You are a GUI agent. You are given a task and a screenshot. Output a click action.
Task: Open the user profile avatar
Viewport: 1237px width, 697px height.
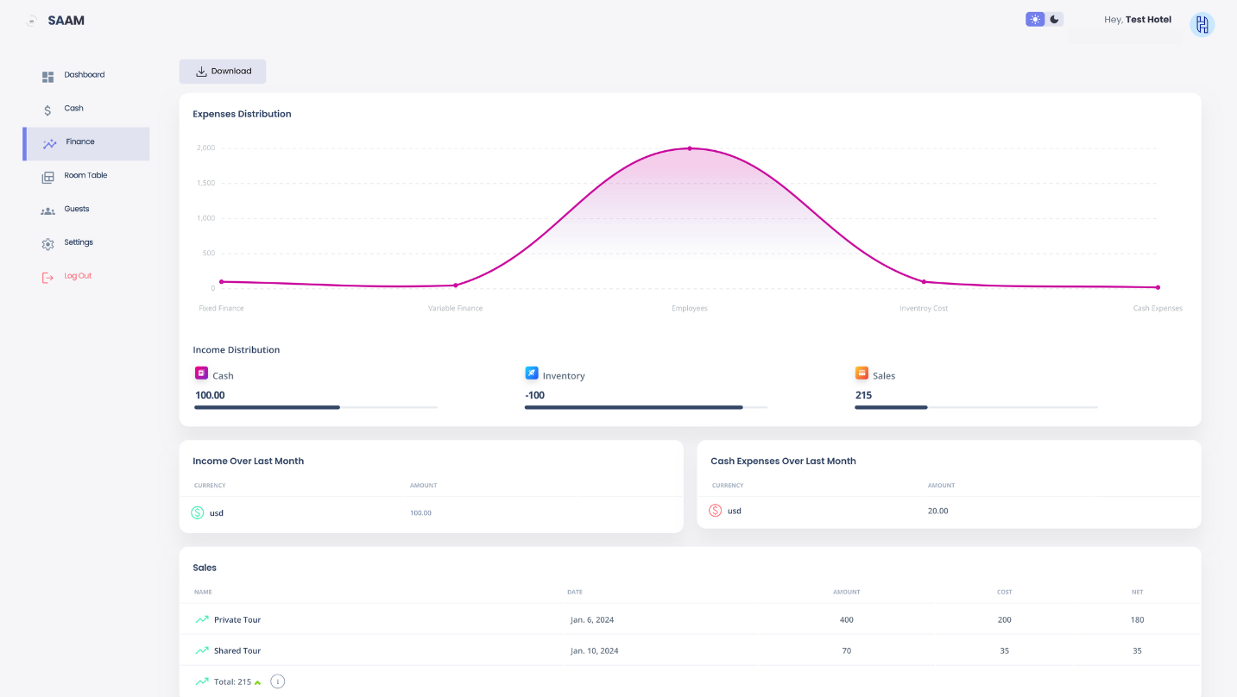(x=1202, y=24)
